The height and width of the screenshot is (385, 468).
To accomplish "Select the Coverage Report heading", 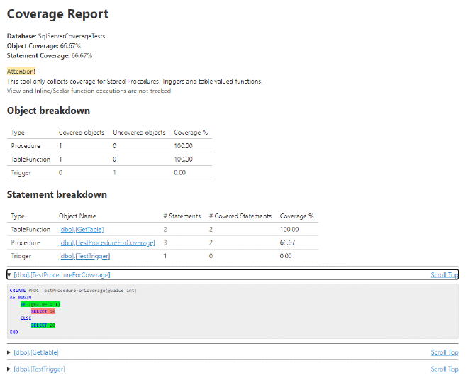I will (x=57, y=14).
